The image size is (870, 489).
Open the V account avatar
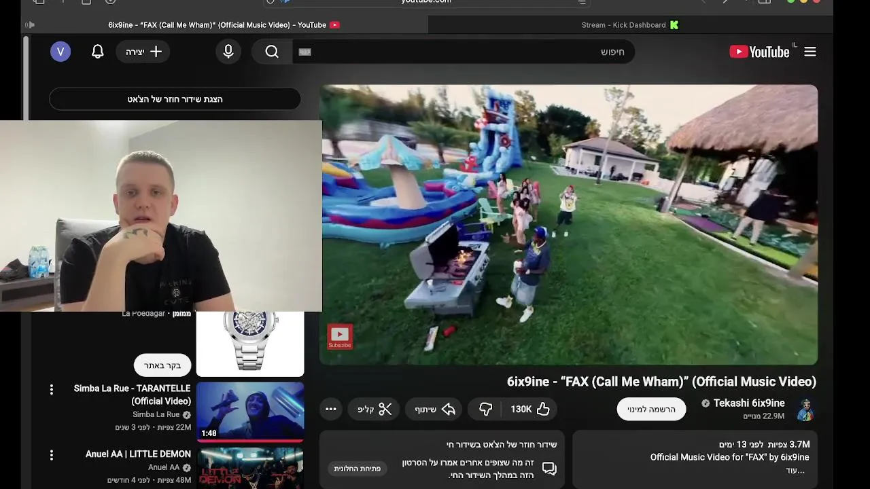60,52
